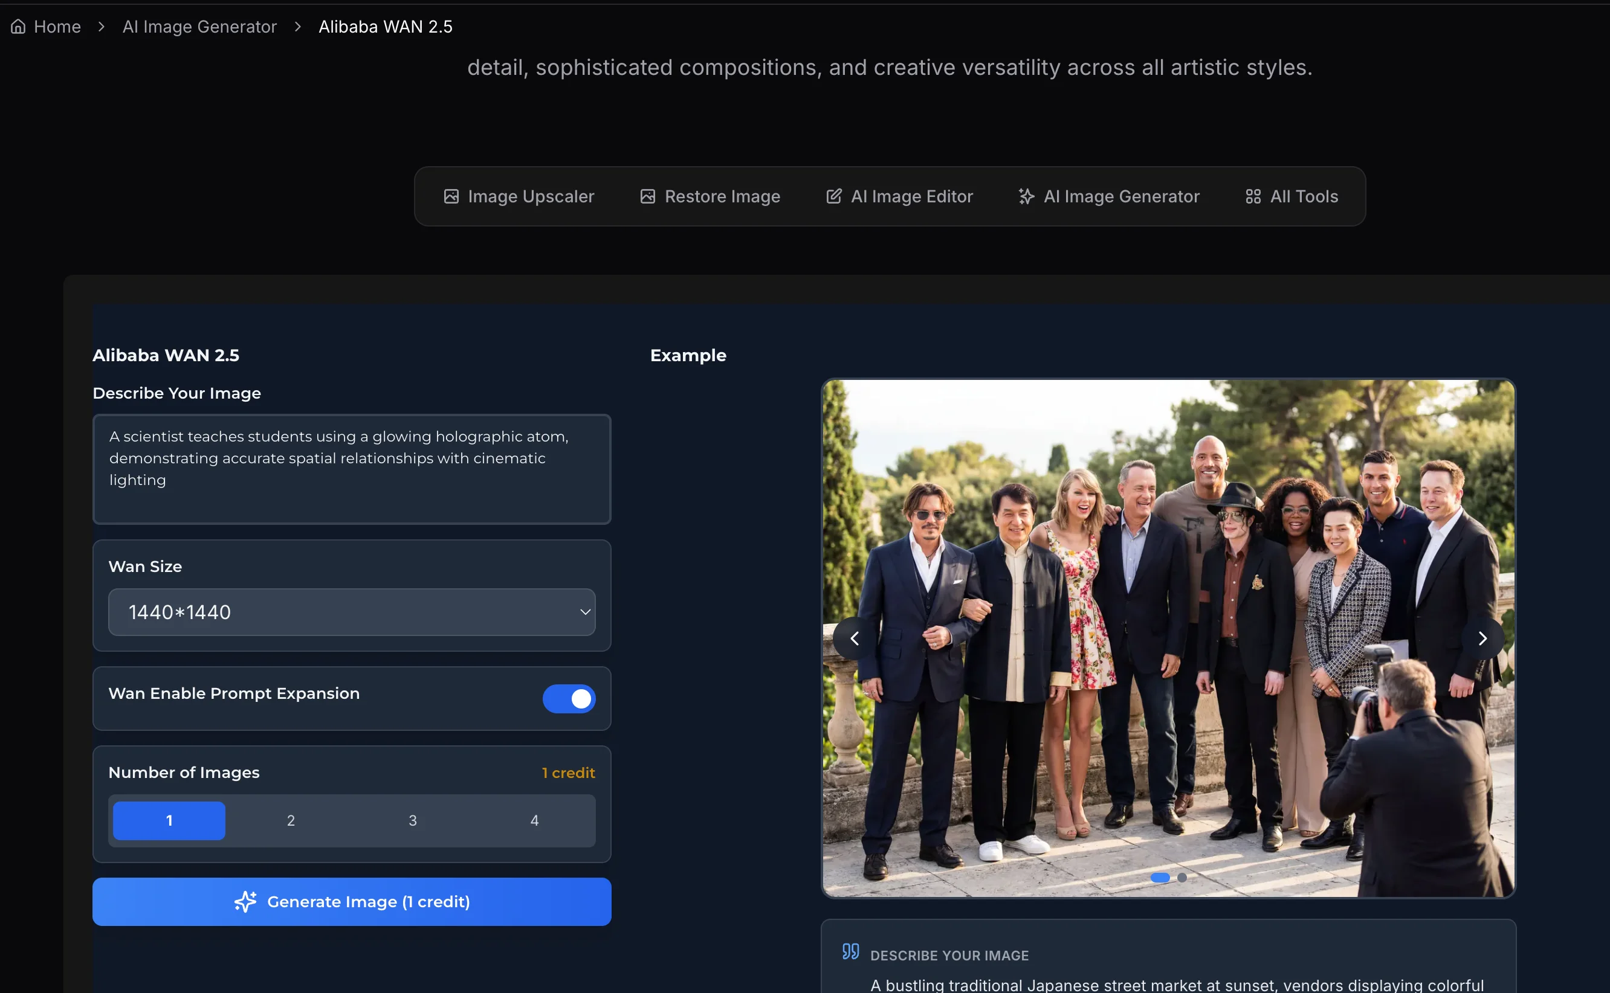Click into the Describe Your Image textbox
The height and width of the screenshot is (993, 1610).
(352, 468)
